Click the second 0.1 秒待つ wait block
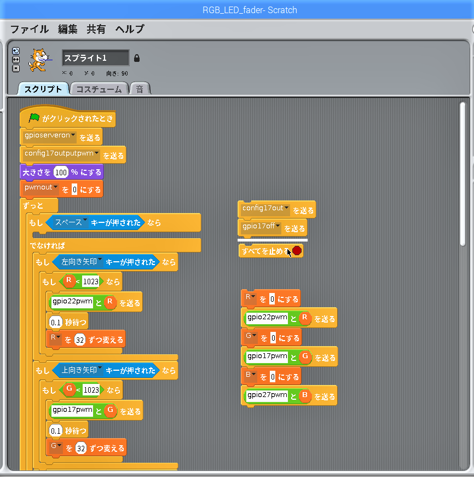474x477 pixels. (x=67, y=430)
